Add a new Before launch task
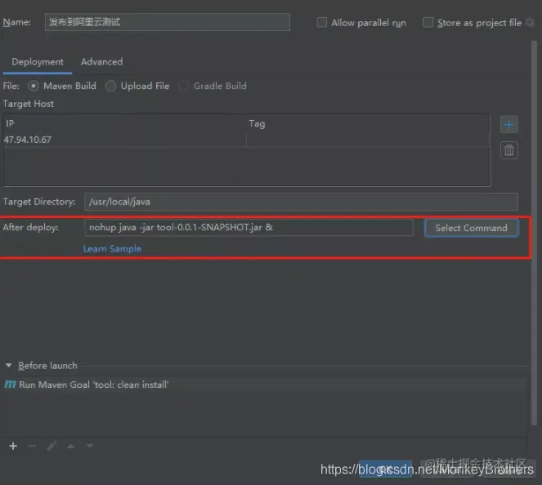 coord(13,446)
